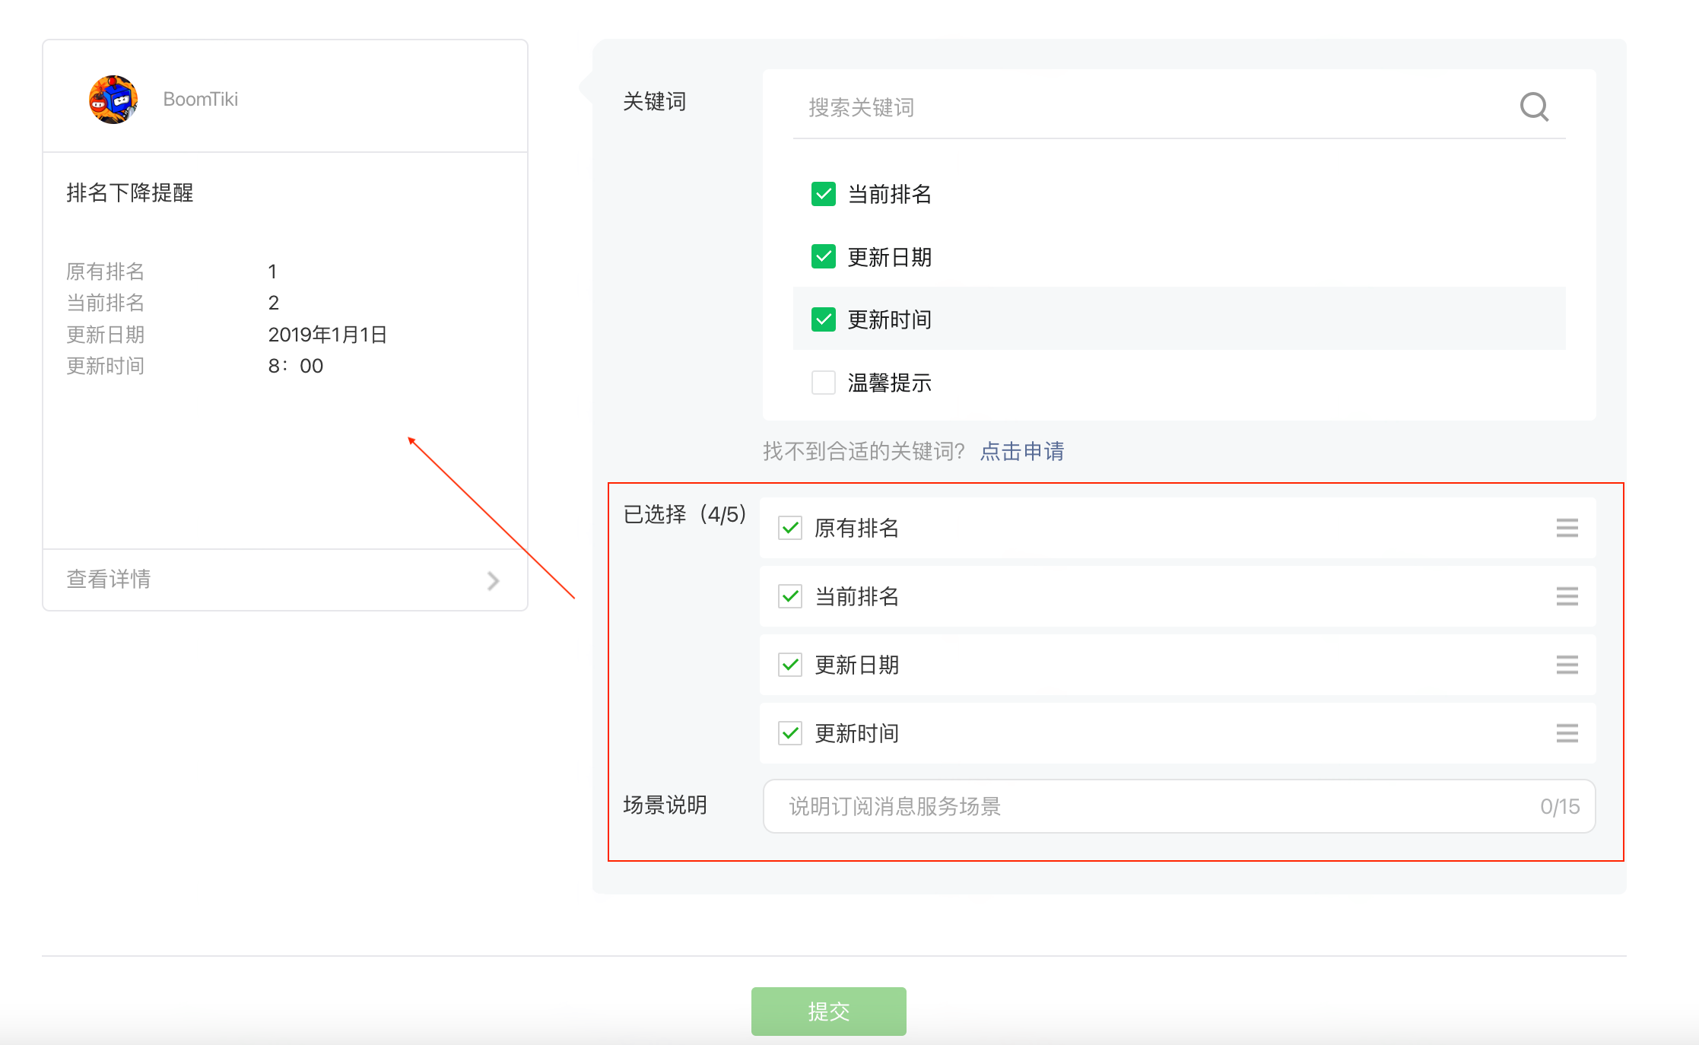
Task: Click 更新时间 label in preview card
Action: (105, 366)
